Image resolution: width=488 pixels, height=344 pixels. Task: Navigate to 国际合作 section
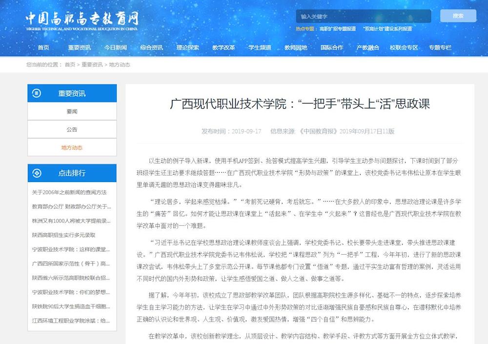(x=332, y=48)
